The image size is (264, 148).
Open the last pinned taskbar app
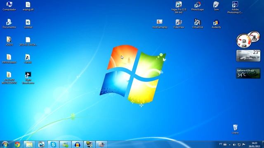101,144
